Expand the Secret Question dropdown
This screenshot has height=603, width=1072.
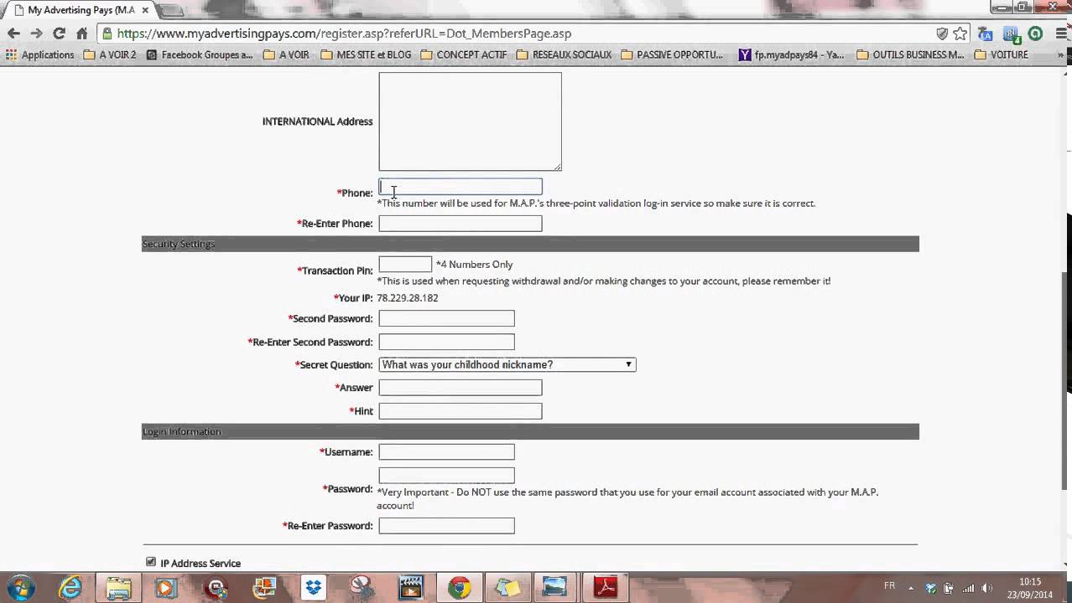coord(507,364)
